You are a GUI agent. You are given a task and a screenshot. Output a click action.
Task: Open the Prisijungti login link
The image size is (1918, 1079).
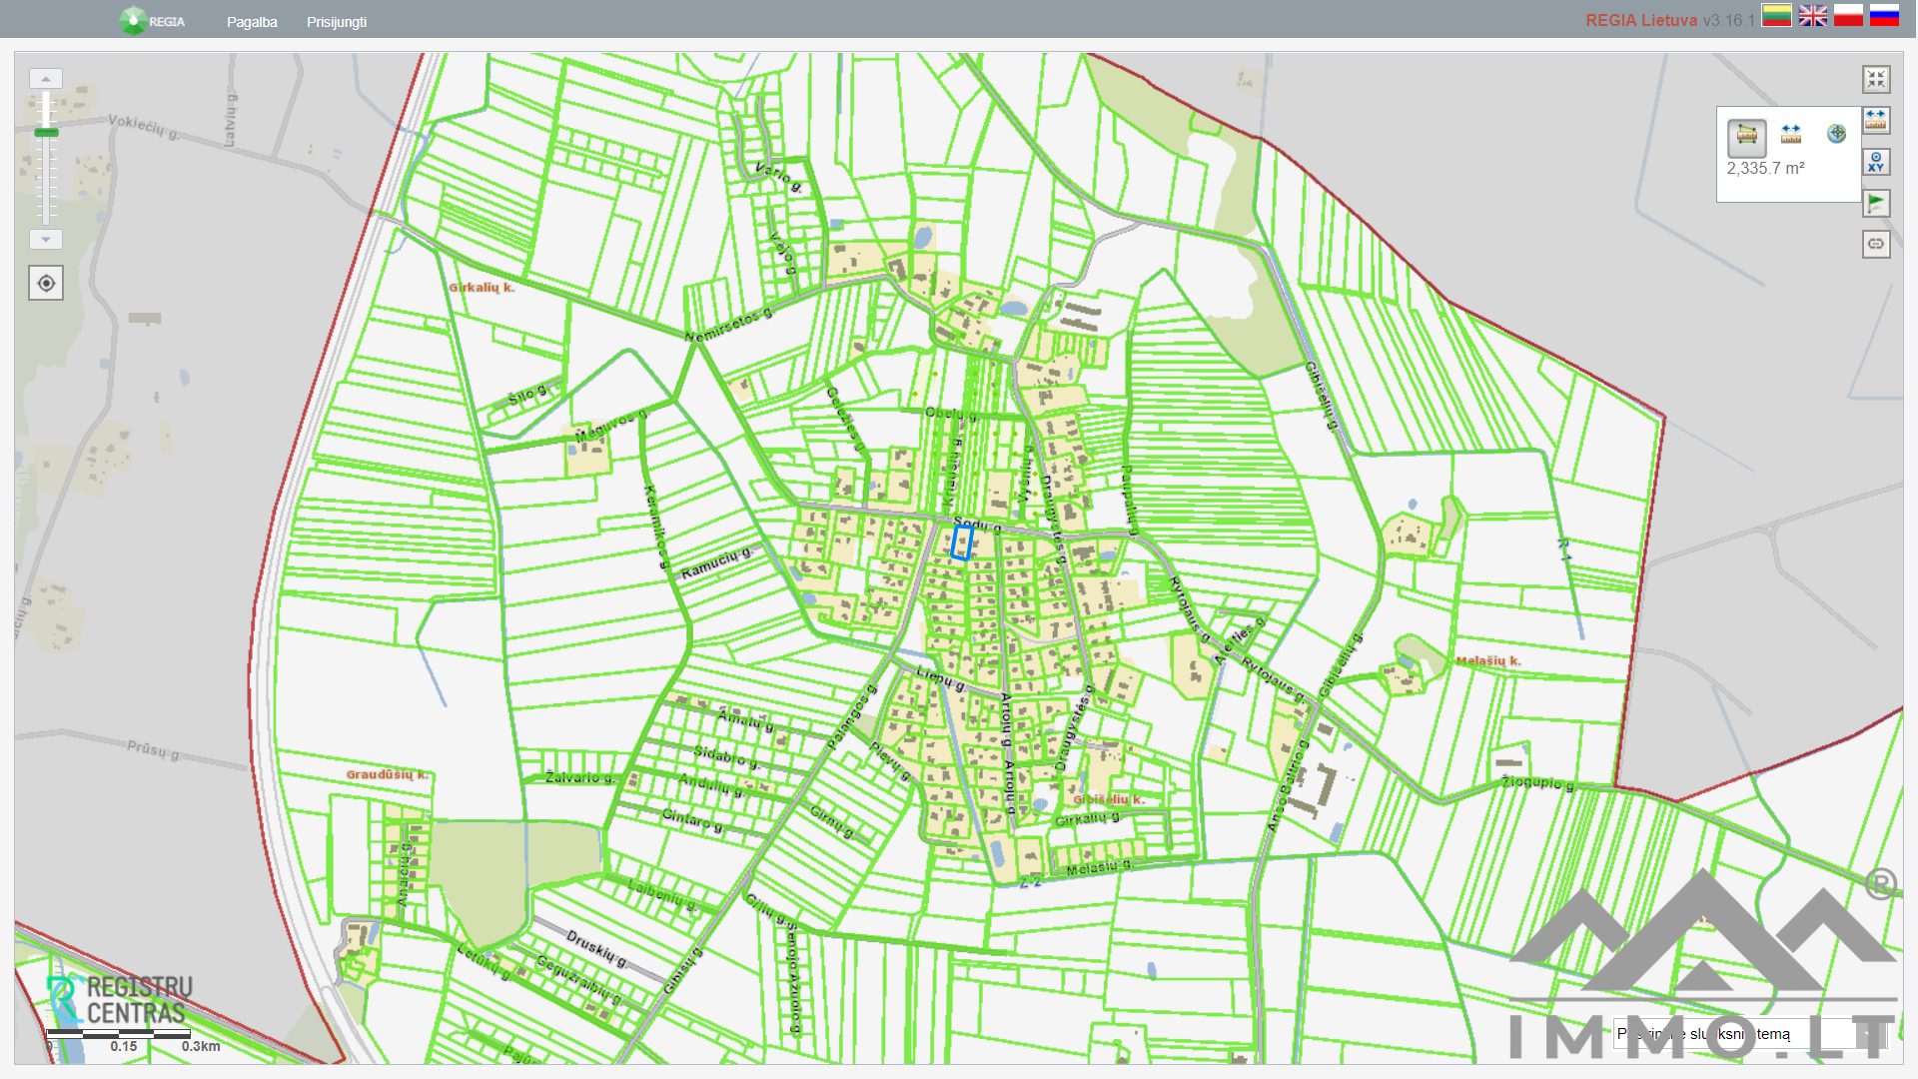[x=337, y=22]
